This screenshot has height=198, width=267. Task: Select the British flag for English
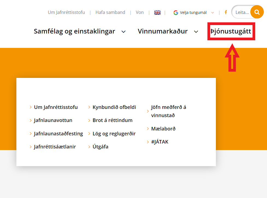[157, 12]
